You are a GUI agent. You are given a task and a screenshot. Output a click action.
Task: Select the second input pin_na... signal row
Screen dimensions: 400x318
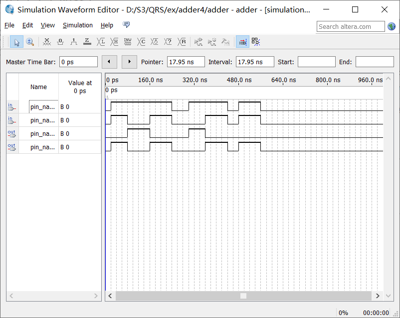coord(54,120)
